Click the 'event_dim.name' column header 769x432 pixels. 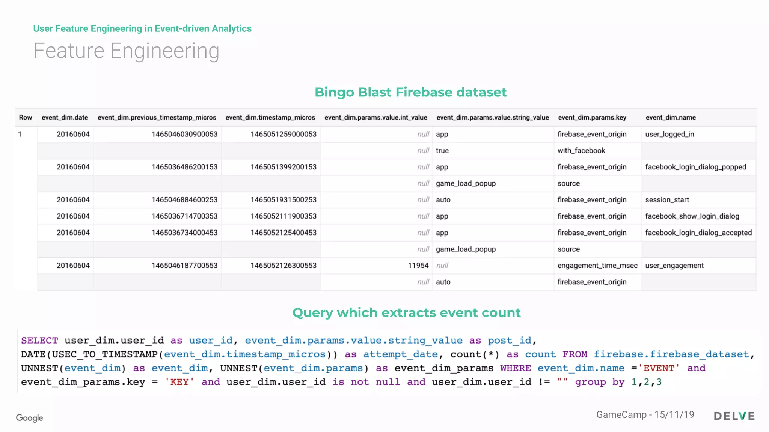pyautogui.click(x=671, y=117)
